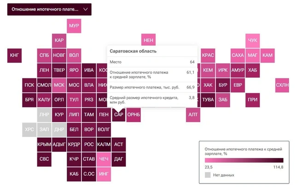Open the Отношение ипотечного плате... indicator dropdown

[x=49, y=9]
